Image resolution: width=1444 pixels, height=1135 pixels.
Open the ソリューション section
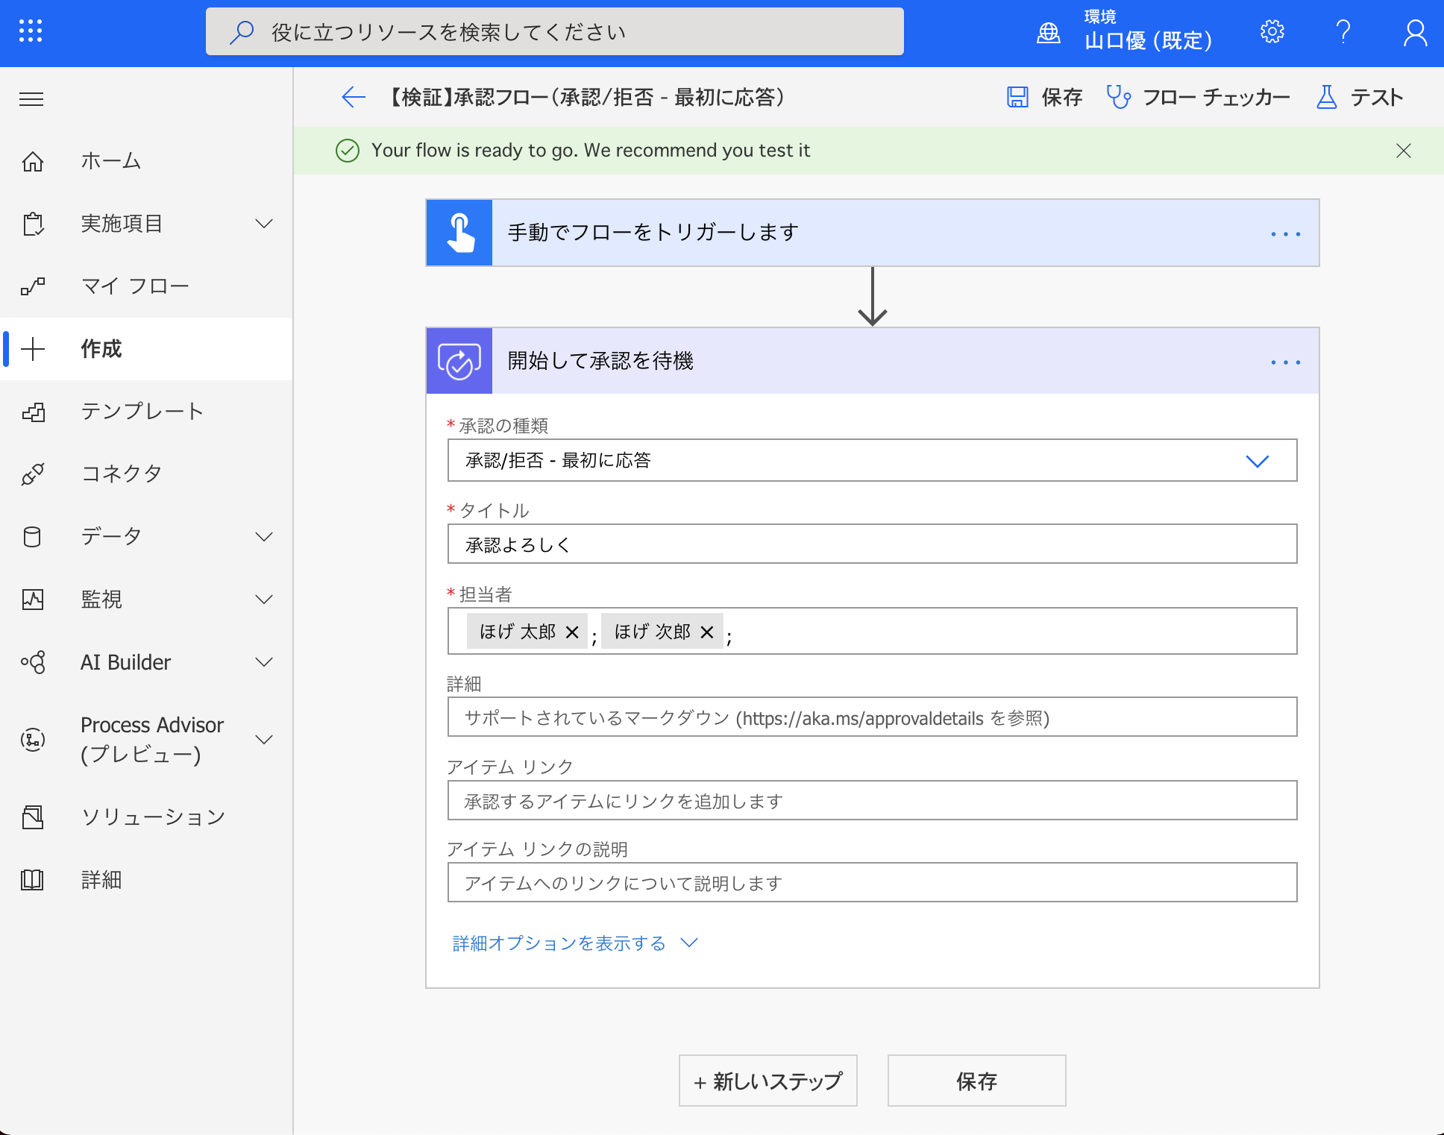pos(152,817)
